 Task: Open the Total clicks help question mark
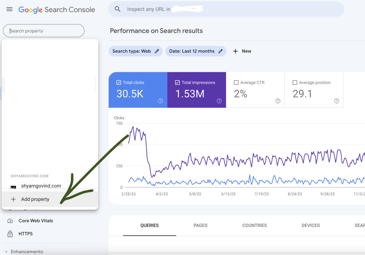160,101
